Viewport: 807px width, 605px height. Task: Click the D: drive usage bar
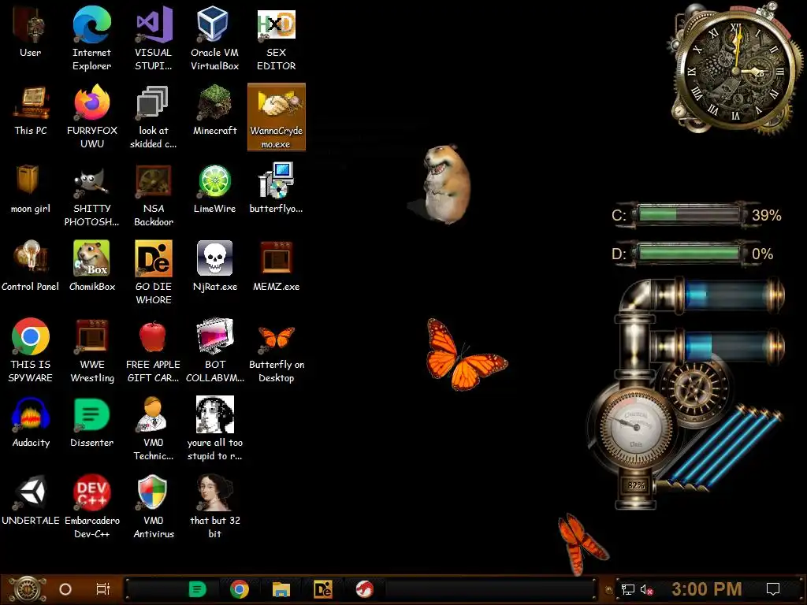[x=688, y=254]
